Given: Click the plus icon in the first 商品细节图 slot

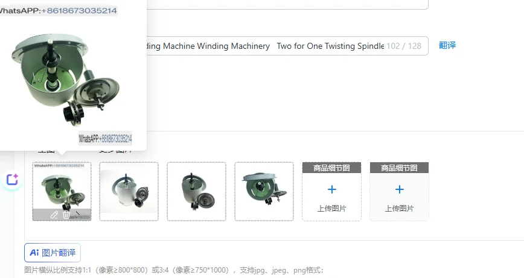Looking at the screenshot, I should (332, 189).
